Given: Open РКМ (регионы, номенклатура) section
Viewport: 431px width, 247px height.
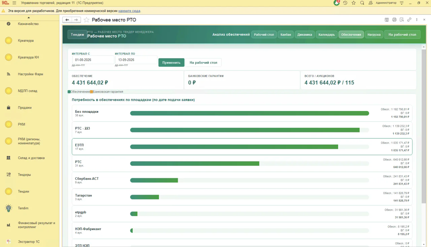Looking at the screenshot, I should click(x=30, y=141).
